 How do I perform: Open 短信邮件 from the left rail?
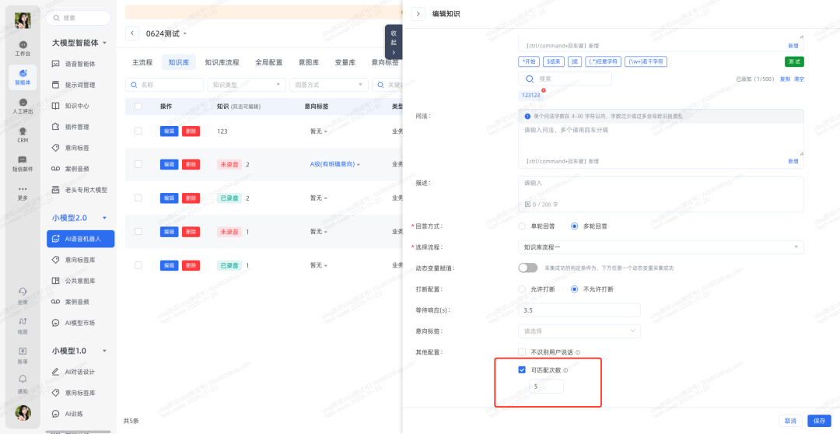tap(23, 163)
